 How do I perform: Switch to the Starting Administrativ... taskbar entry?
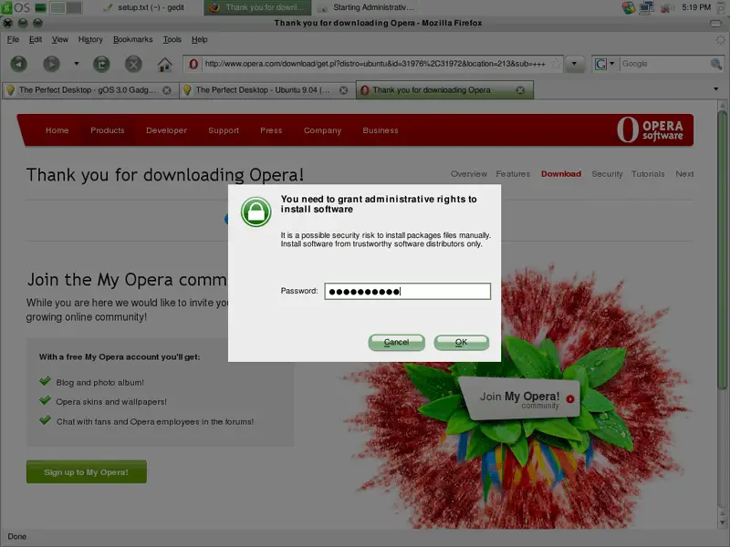(x=366, y=8)
